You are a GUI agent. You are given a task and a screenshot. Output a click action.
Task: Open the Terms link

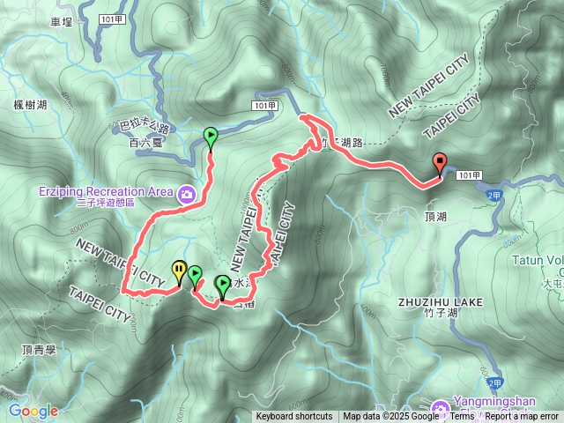point(462,417)
